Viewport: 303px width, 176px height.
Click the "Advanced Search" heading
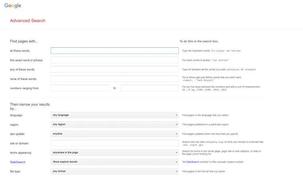[x=28, y=21]
